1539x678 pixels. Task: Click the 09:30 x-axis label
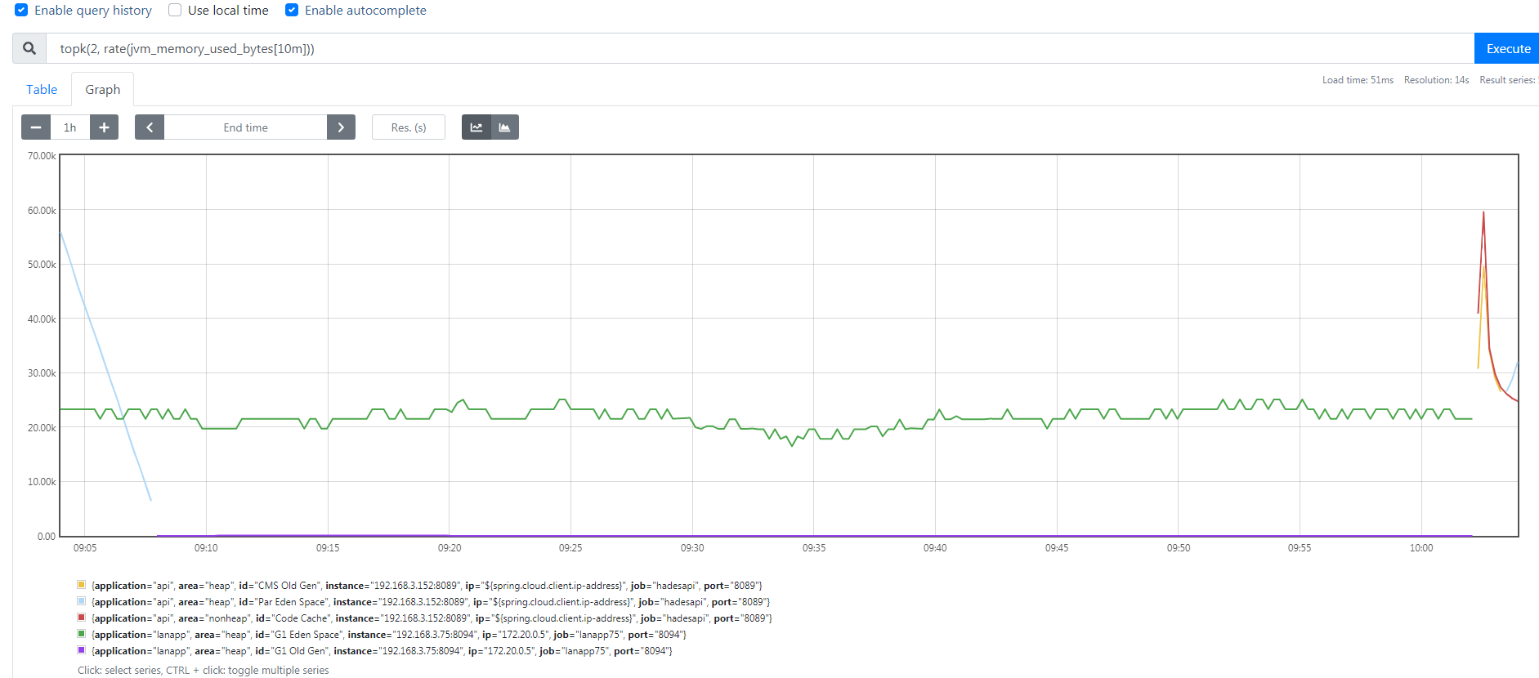(x=692, y=548)
